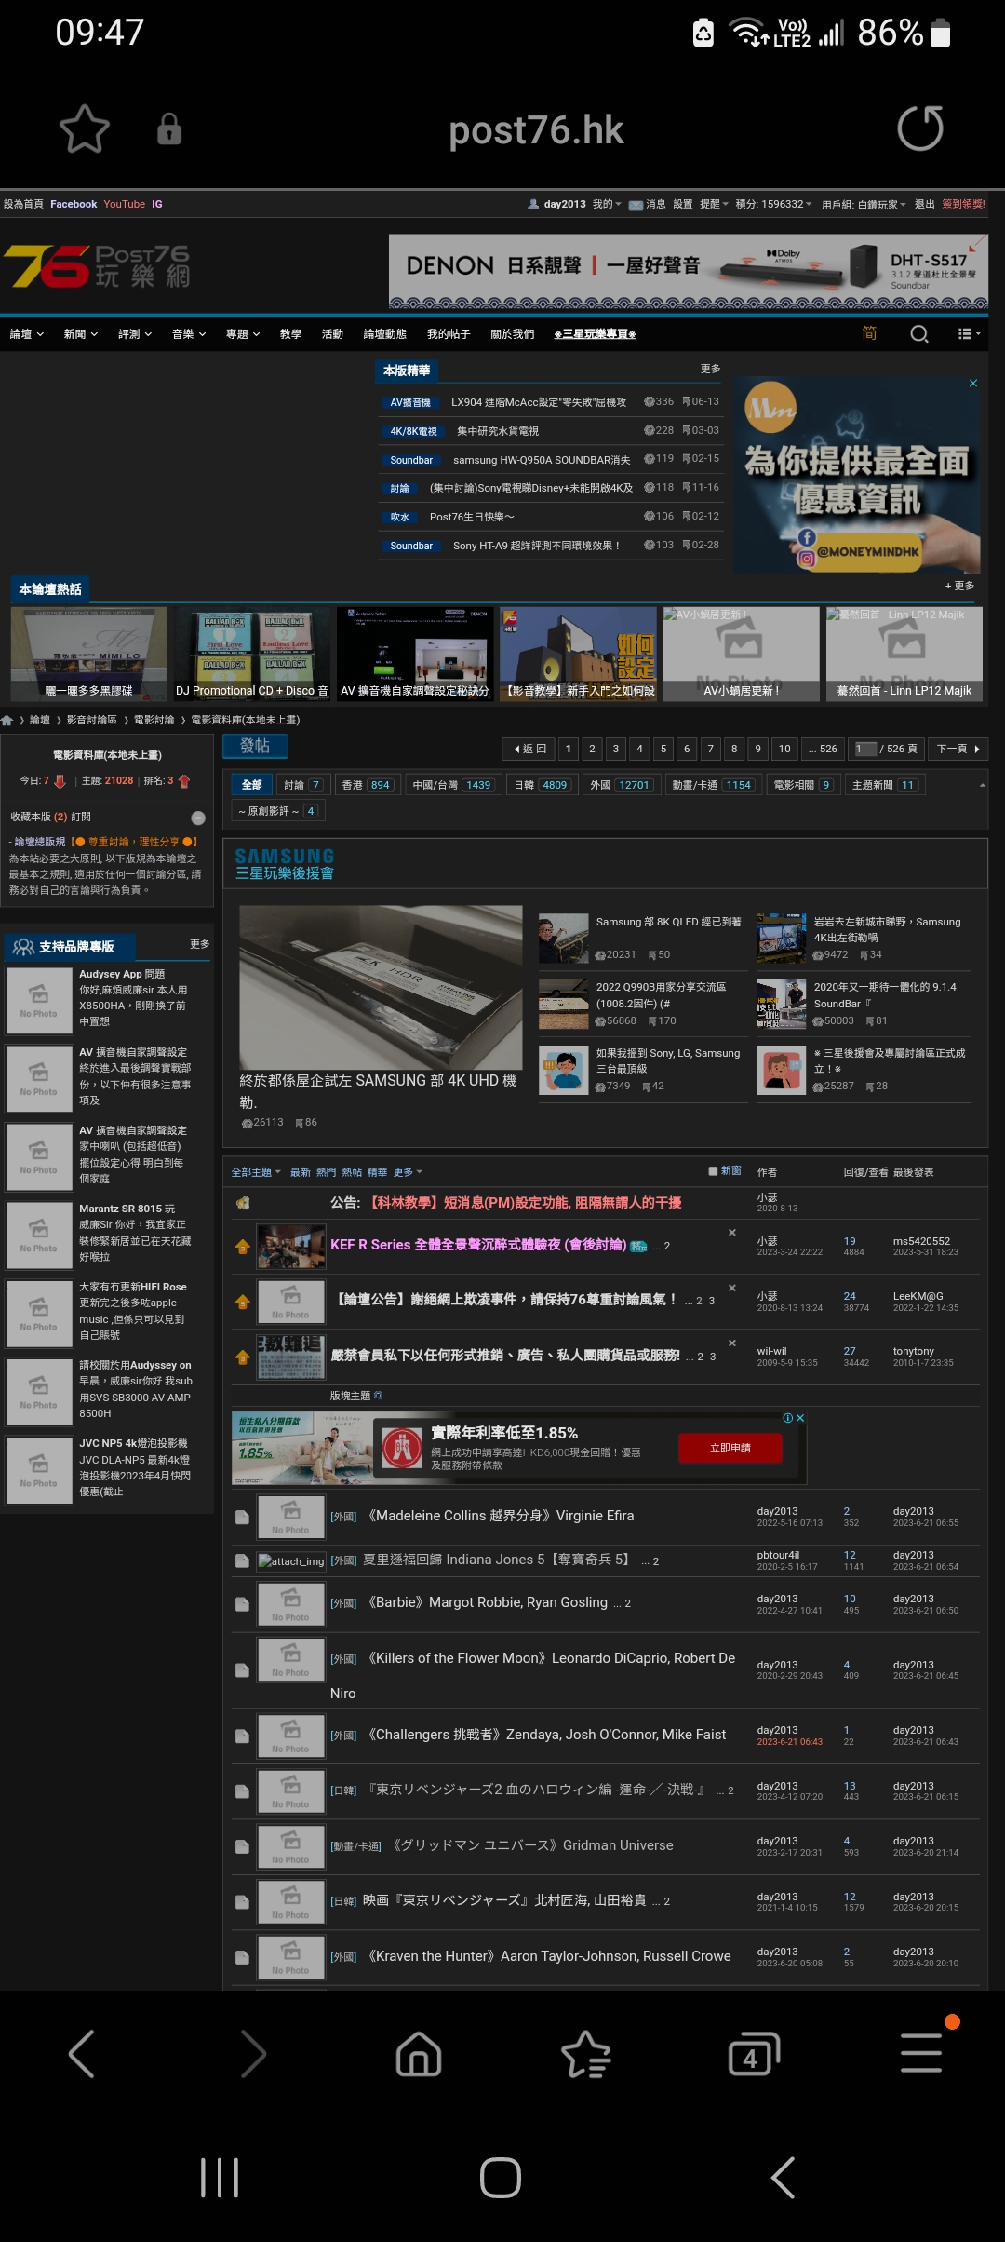The image size is (1005, 2242).
Task: Click the breadcrumb home icon
Action: pos(7,720)
